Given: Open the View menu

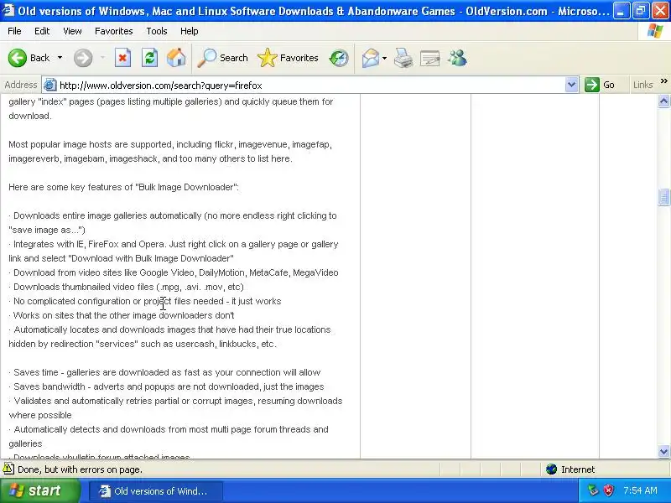Looking at the screenshot, I should (72, 31).
